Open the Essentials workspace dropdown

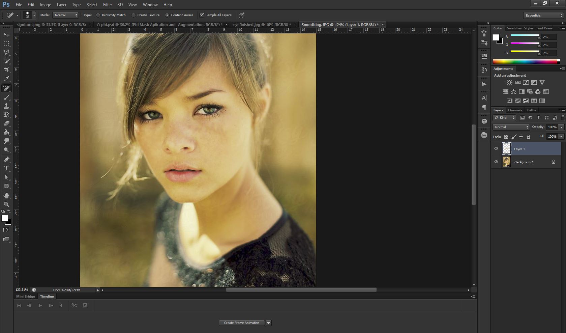click(x=543, y=16)
